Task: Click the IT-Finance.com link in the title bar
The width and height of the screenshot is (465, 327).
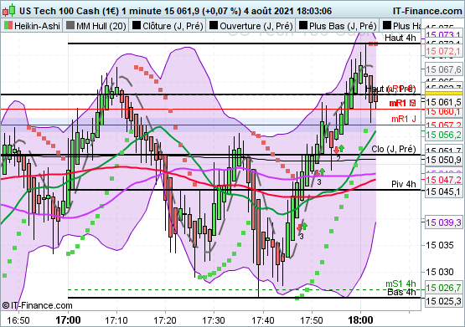Action: click(427, 11)
